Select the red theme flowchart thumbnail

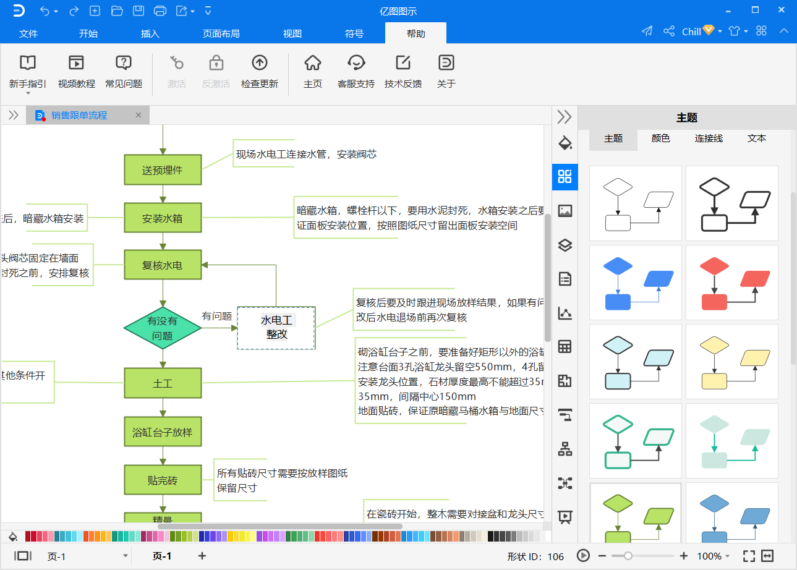(731, 283)
